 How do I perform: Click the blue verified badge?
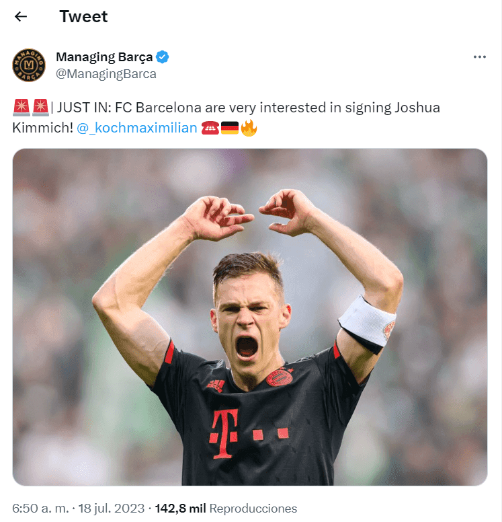(x=163, y=57)
